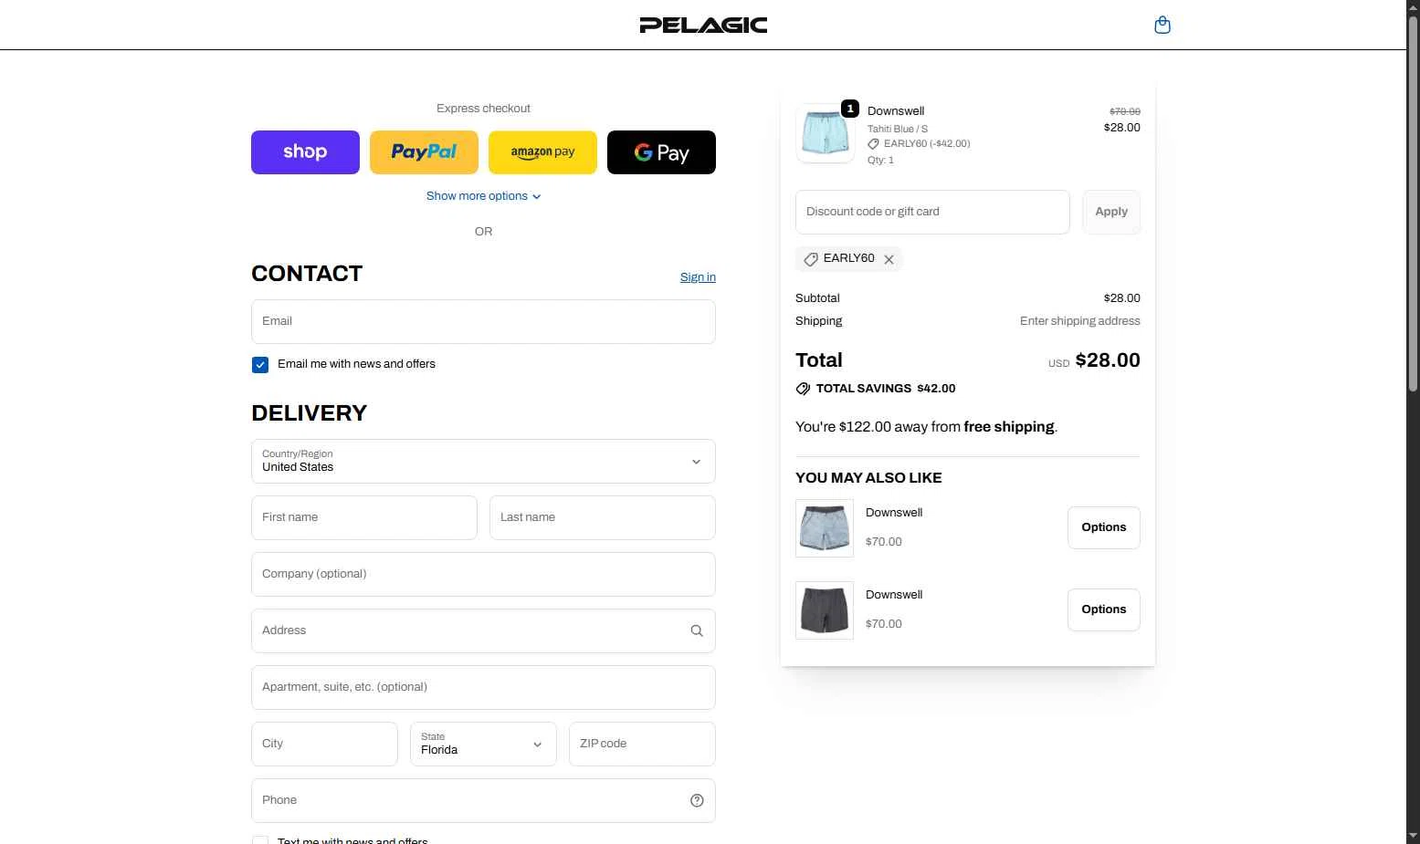Click the tag icon in the EARLY60 chip
The image size is (1420, 844).
coord(810,259)
